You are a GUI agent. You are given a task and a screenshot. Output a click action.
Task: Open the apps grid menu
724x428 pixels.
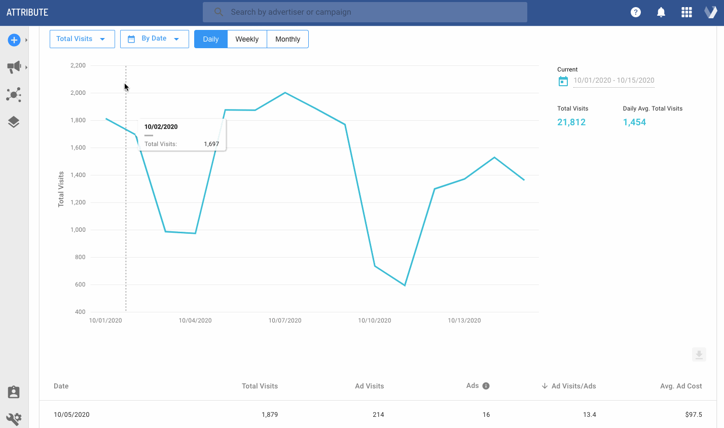686,12
